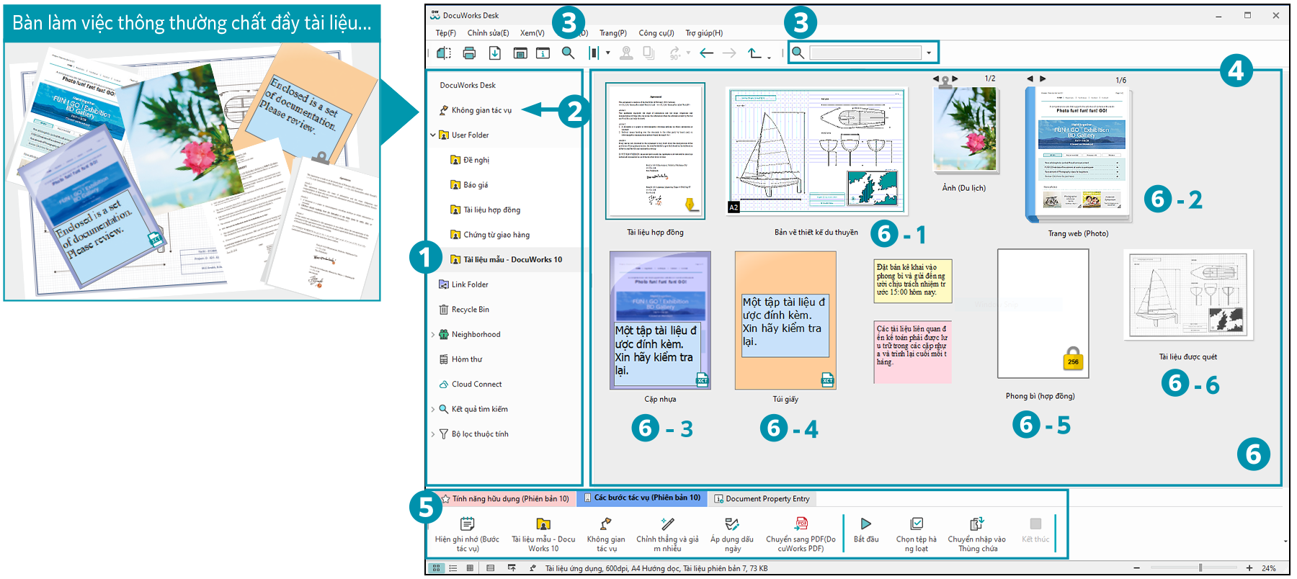The image size is (1297, 579).
Task: Click Chọn tệp hàng loạt icon
Action: tap(917, 524)
